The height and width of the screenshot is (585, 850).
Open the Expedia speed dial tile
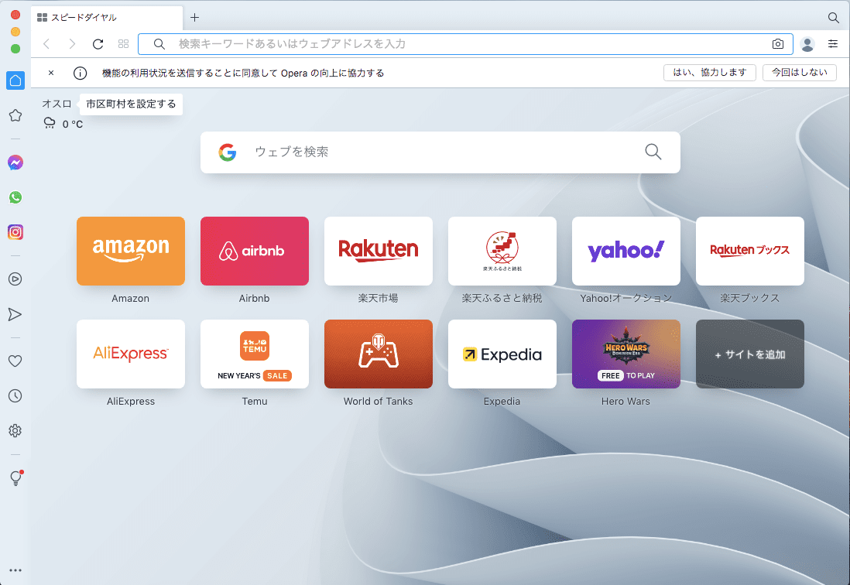click(502, 354)
